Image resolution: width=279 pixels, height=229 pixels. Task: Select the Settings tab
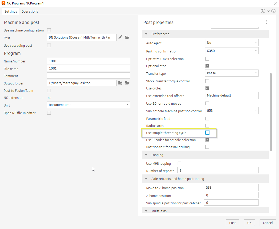click(x=10, y=11)
